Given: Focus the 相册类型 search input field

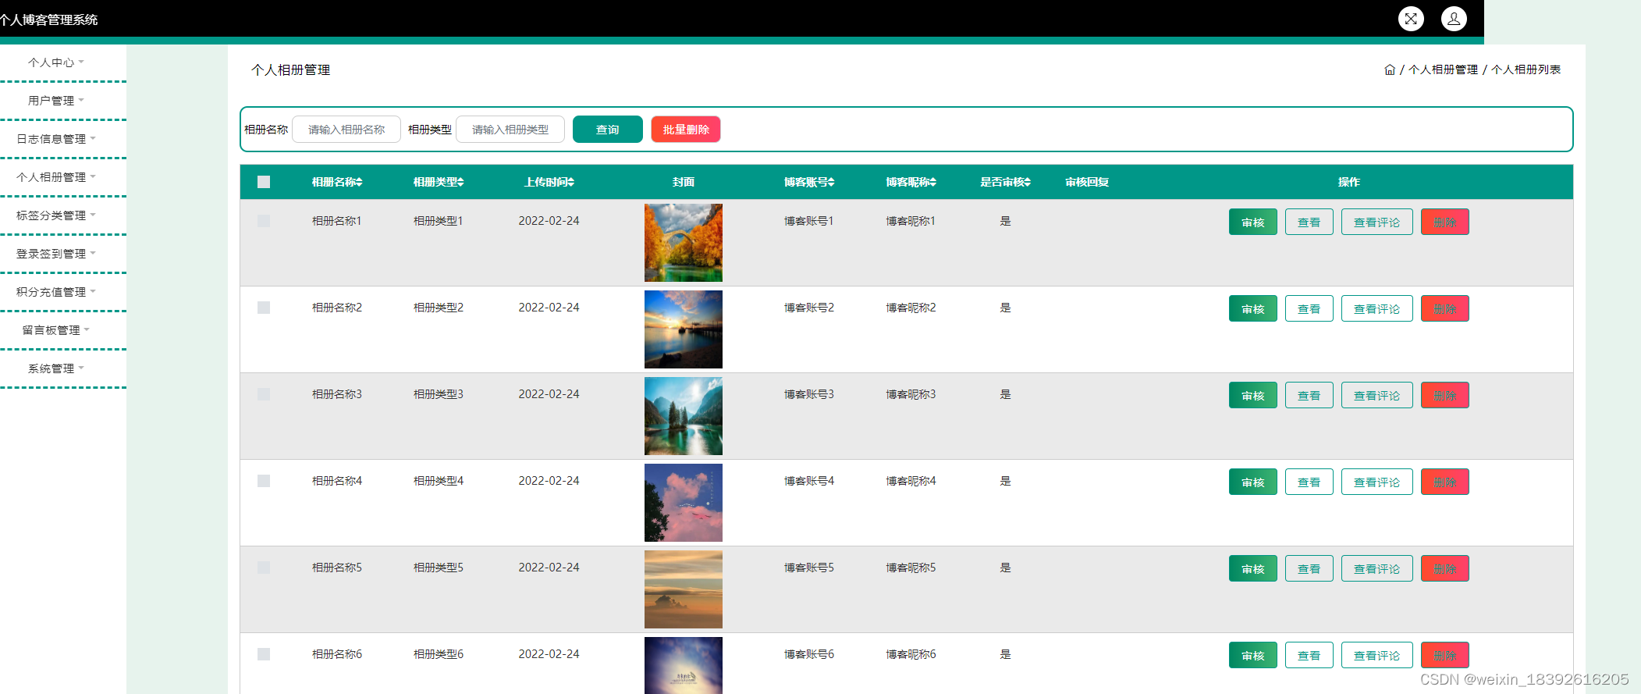Looking at the screenshot, I should coord(510,130).
